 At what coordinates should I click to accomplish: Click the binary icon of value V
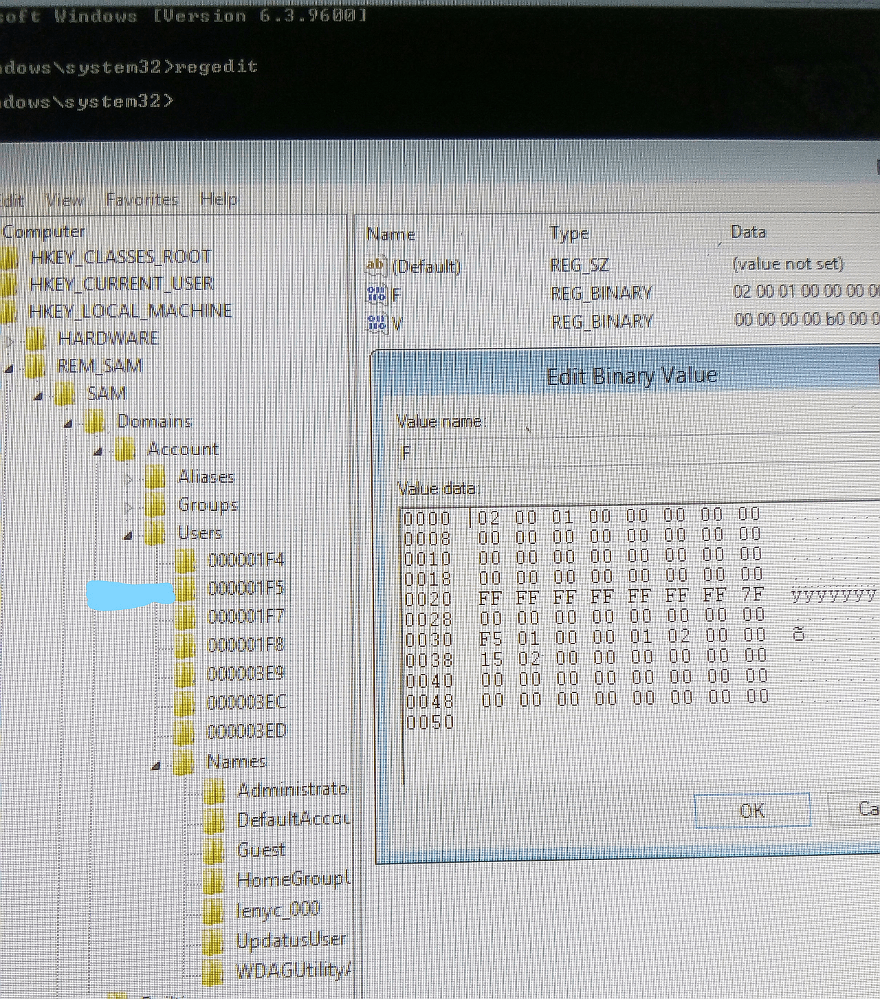click(x=377, y=323)
